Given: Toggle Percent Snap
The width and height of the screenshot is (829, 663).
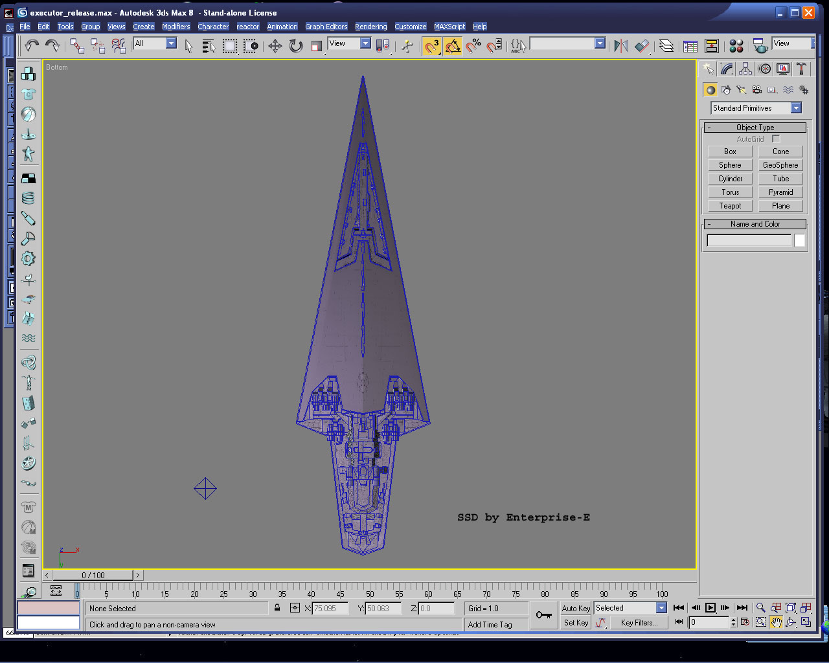Looking at the screenshot, I should tap(473, 45).
